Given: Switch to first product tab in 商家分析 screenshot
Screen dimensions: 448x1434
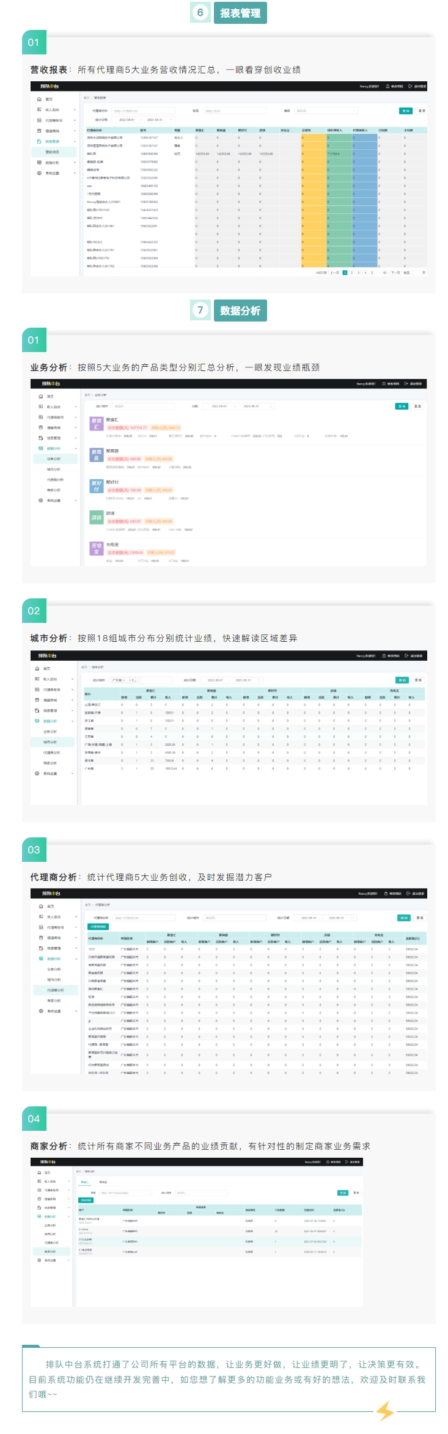Looking at the screenshot, I should [x=84, y=1182].
